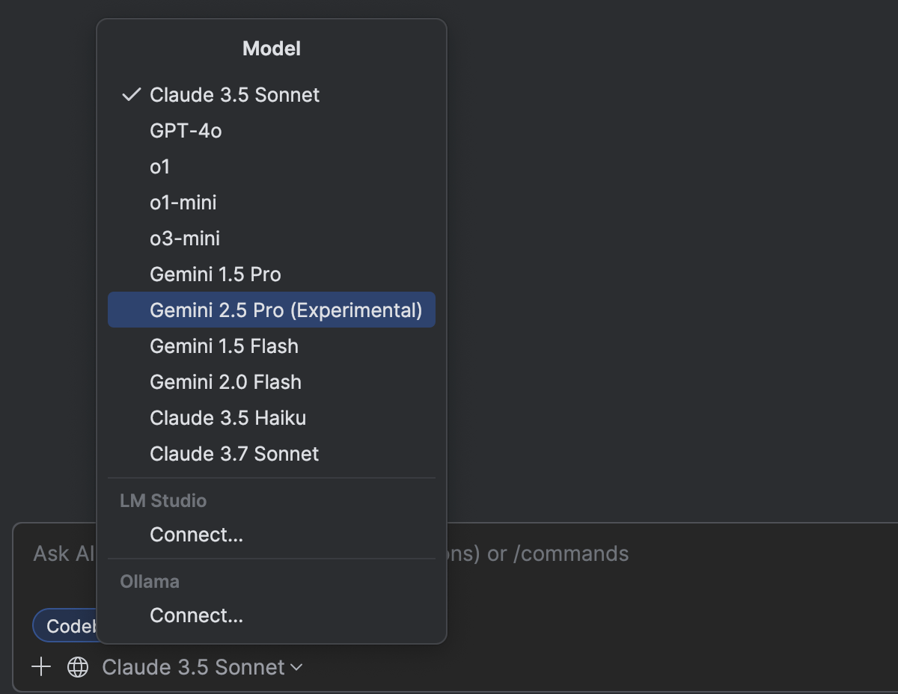898x694 pixels.
Task: Click the chevron arrow beside the model name
Action: [x=296, y=667]
